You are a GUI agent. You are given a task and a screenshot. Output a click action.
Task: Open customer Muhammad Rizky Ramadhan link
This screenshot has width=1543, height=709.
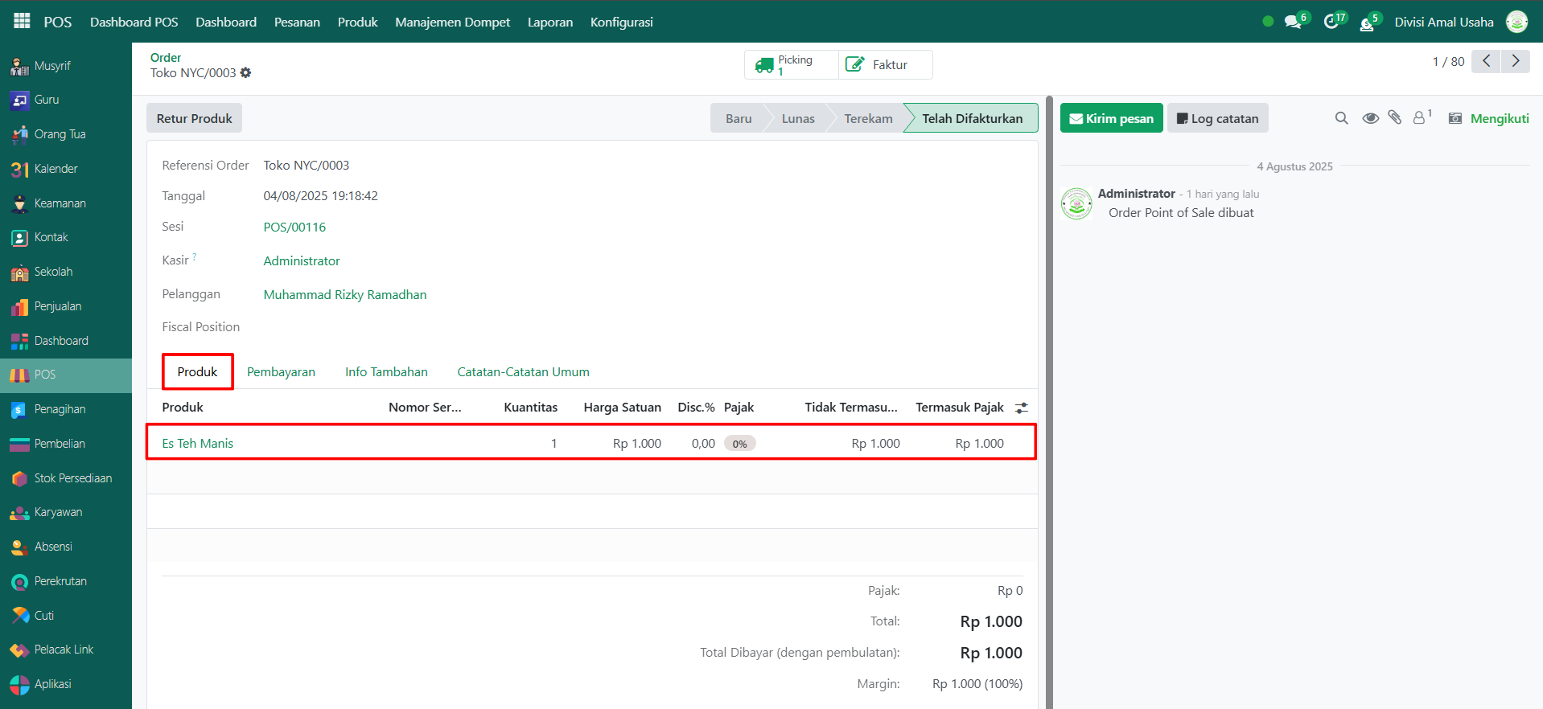coord(345,294)
